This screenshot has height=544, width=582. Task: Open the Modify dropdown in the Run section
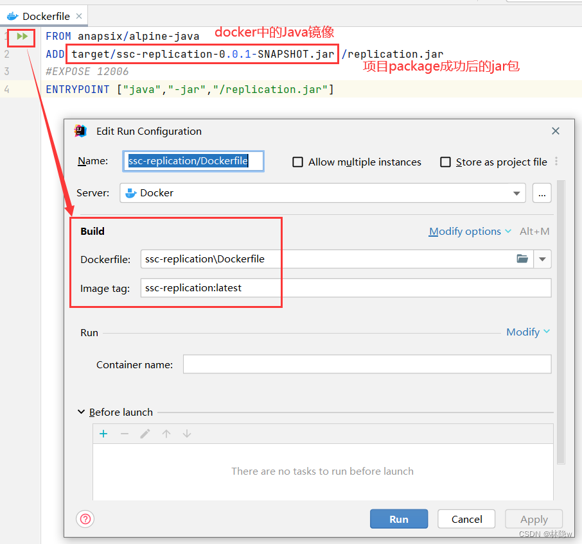528,332
